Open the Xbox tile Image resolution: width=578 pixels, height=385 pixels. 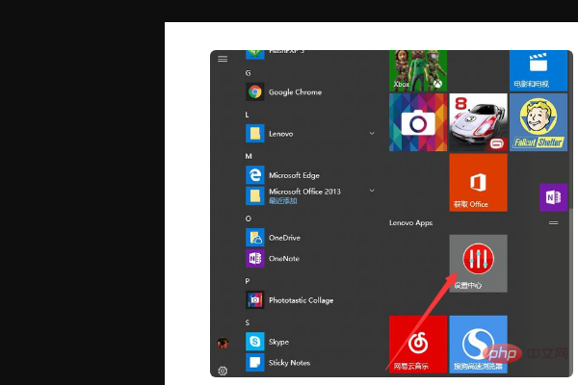click(418, 70)
